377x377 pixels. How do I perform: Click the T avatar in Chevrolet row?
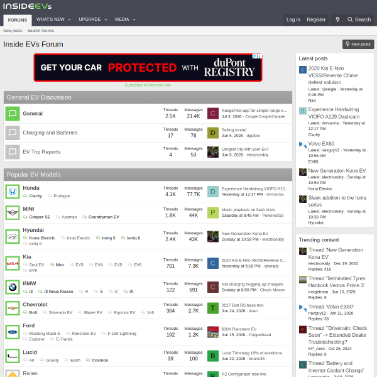coord(213,308)
